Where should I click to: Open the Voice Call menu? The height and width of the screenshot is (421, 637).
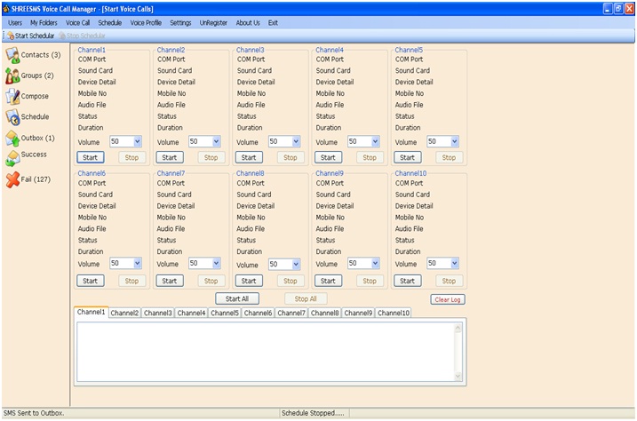click(77, 23)
